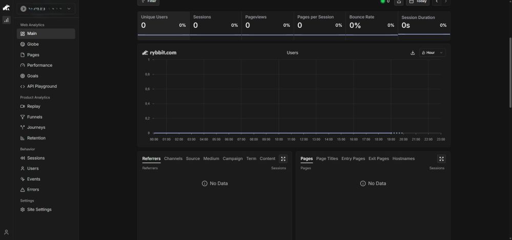Click the share/export icon in top bar
This screenshot has width=512, height=240.
[x=399, y=2]
